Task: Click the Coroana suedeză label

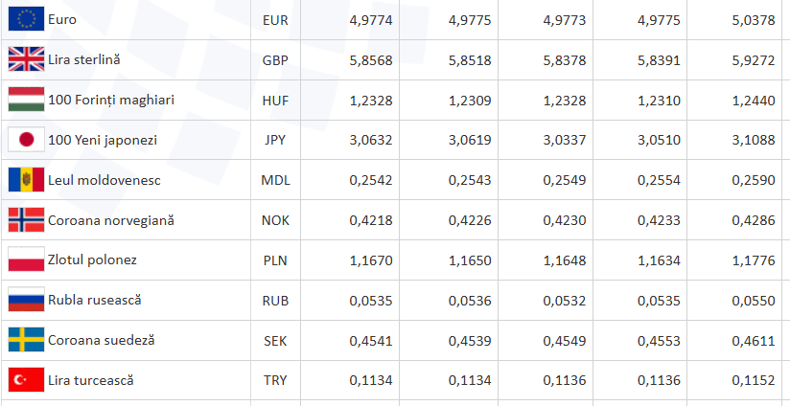Action: coord(102,340)
